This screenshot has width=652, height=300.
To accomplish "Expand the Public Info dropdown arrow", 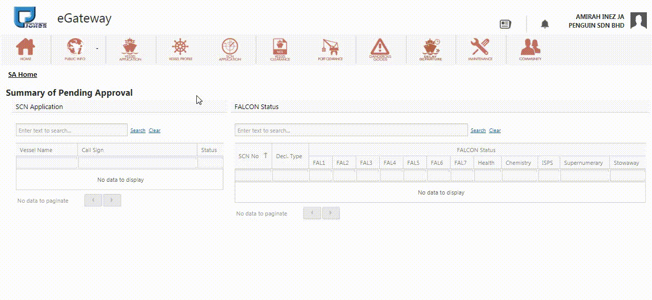I will (x=97, y=48).
